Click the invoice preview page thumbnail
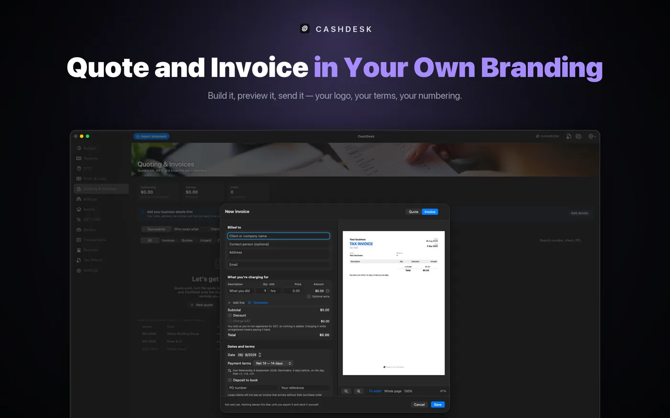 tap(394, 303)
